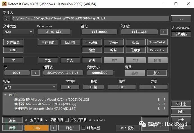
Task: Click the 文件信息 file info button
Action: [13, 42]
